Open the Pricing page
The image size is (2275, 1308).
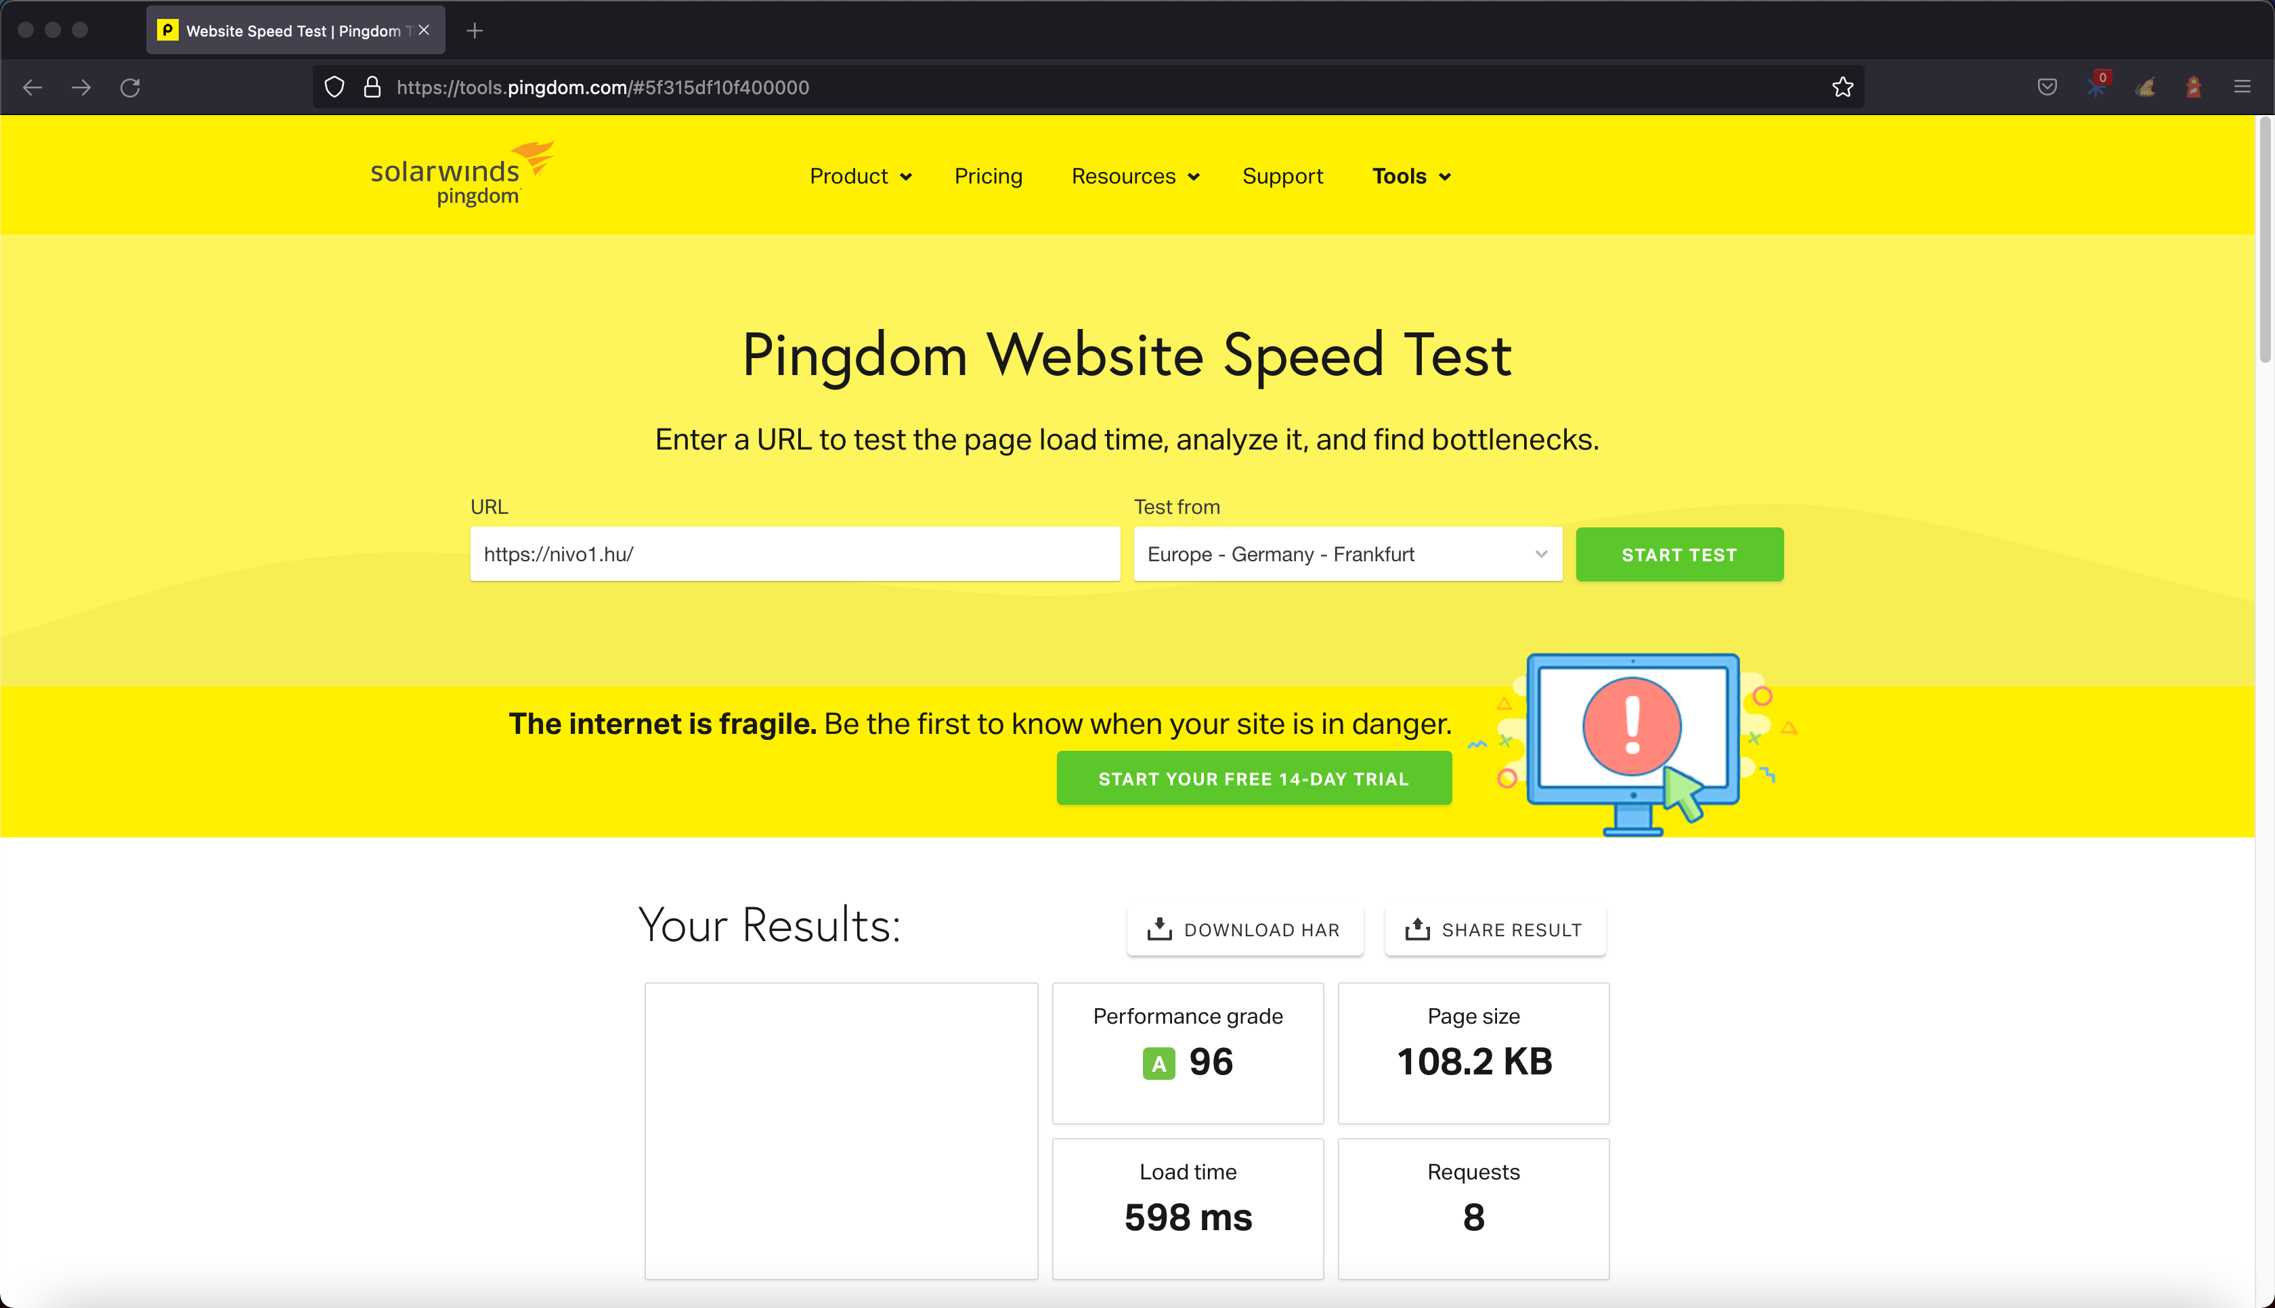tap(988, 176)
